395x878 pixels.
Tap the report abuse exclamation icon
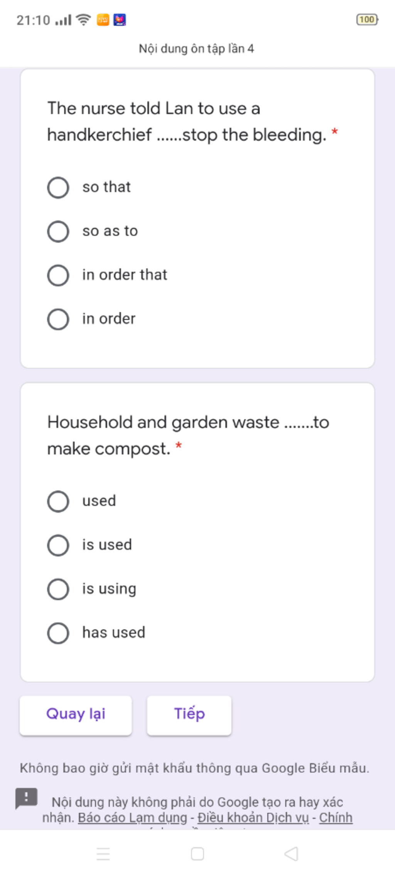[x=26, y=798]
